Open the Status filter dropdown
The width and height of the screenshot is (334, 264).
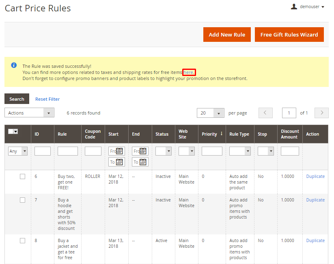pos(164,151)
